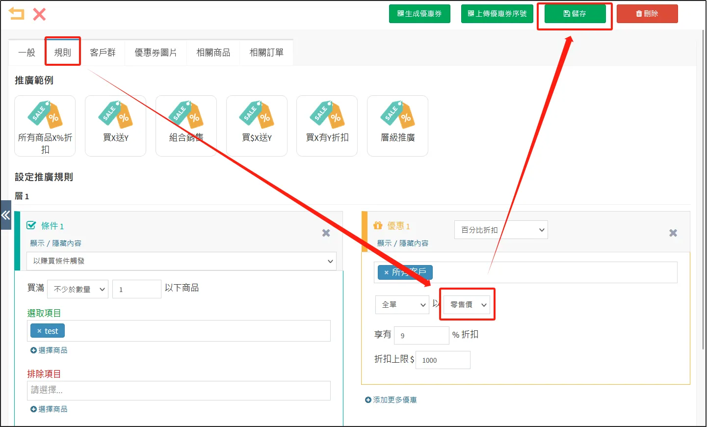Select the 買$X送Y promotion example
This screenshot has width=707, height=427.
(x=257, y=126)
